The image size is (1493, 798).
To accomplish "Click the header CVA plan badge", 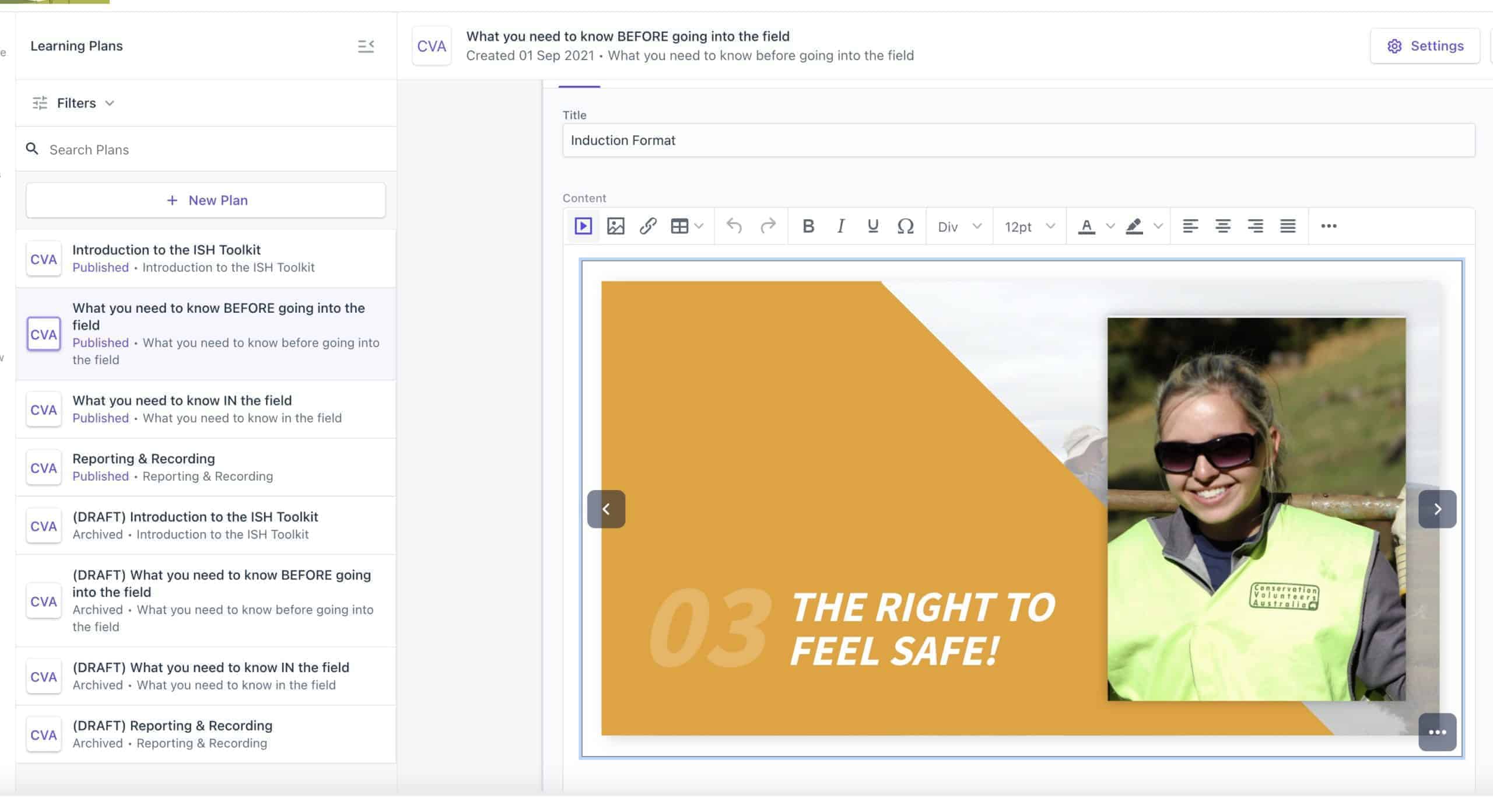I will (432, 46).
